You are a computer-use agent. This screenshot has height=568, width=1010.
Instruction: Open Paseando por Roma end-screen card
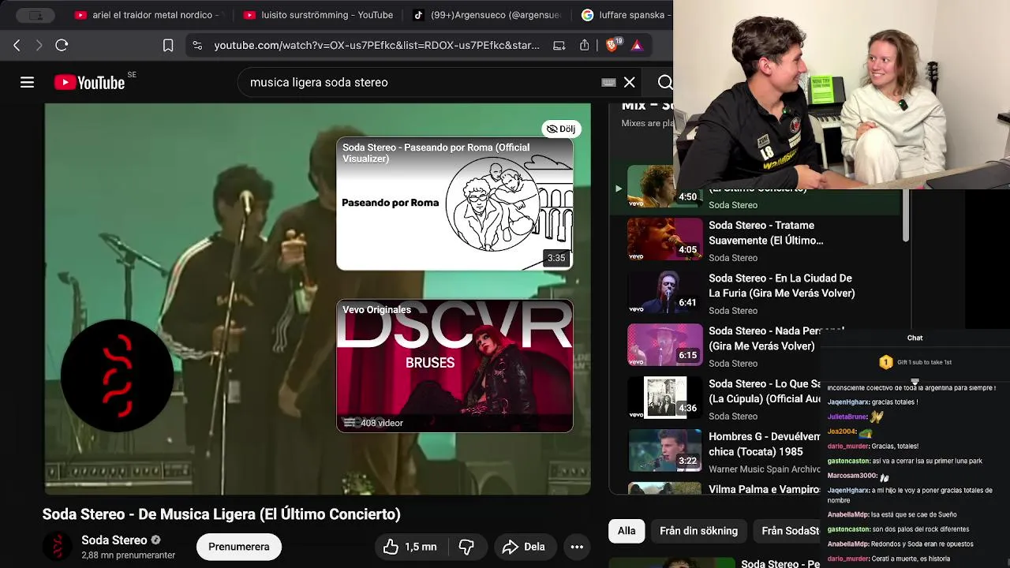(454, 204)
